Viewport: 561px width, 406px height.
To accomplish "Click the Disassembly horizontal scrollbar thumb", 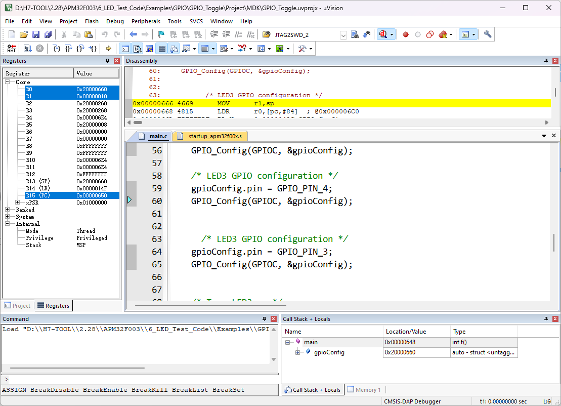I will (138, 123).
